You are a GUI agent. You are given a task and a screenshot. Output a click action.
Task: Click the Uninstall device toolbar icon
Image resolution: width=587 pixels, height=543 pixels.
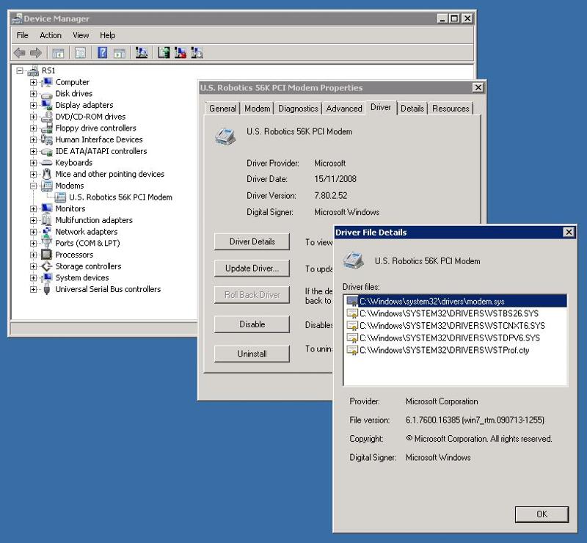180,52
